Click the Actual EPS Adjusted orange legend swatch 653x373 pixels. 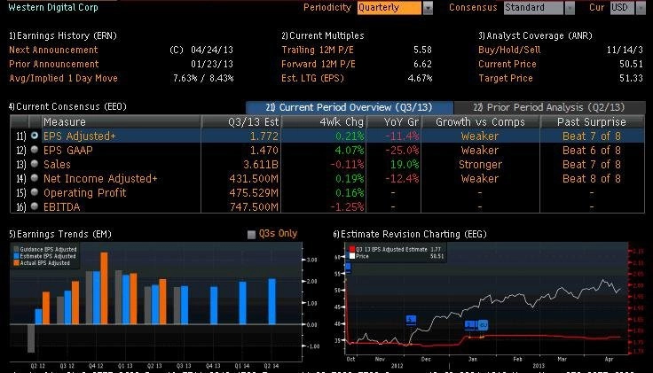click(x=16, y=263)
